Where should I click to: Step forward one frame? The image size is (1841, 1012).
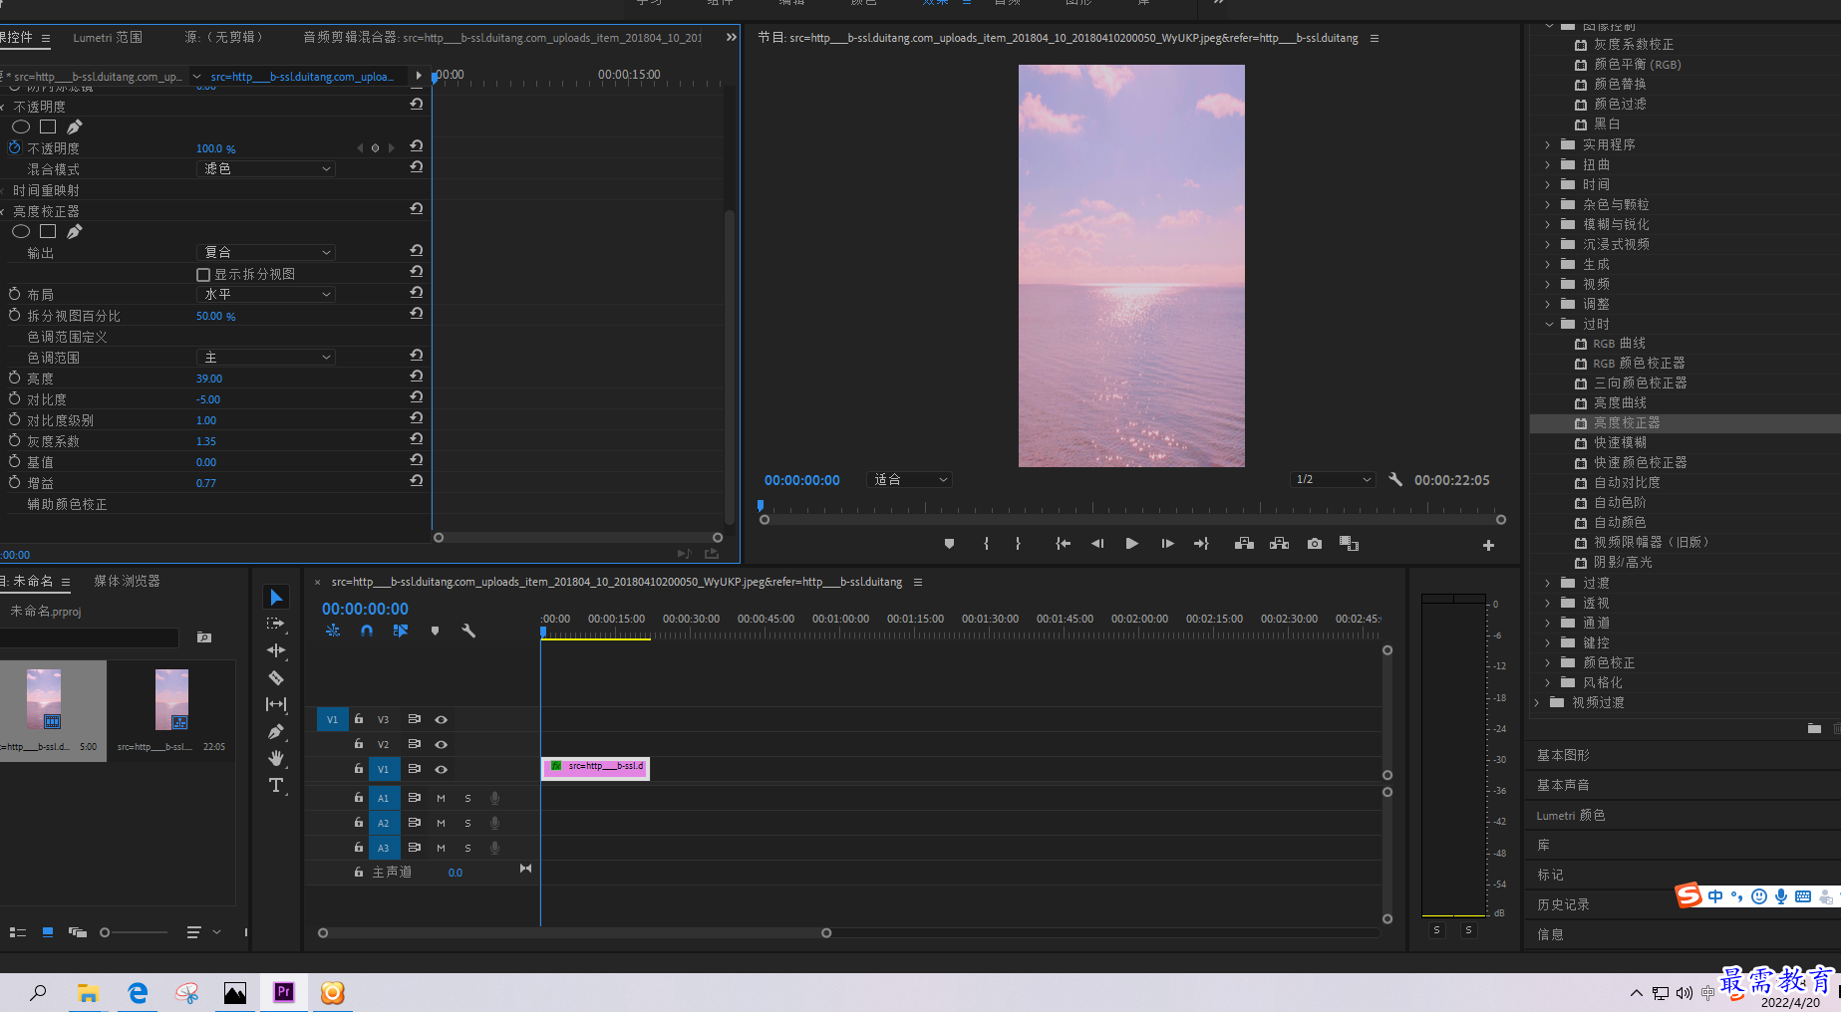pos(1167,544)
